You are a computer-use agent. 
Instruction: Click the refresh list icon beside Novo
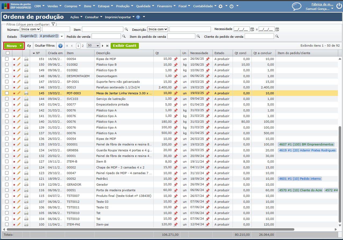coord(29,46)
